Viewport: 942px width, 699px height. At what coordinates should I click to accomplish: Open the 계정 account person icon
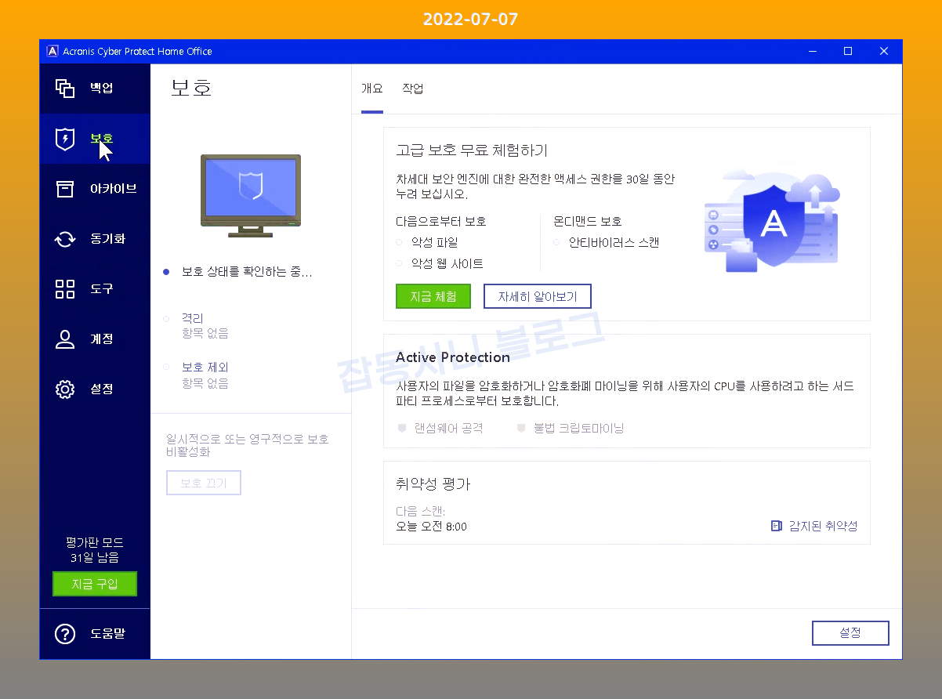(x=65, y=339)
